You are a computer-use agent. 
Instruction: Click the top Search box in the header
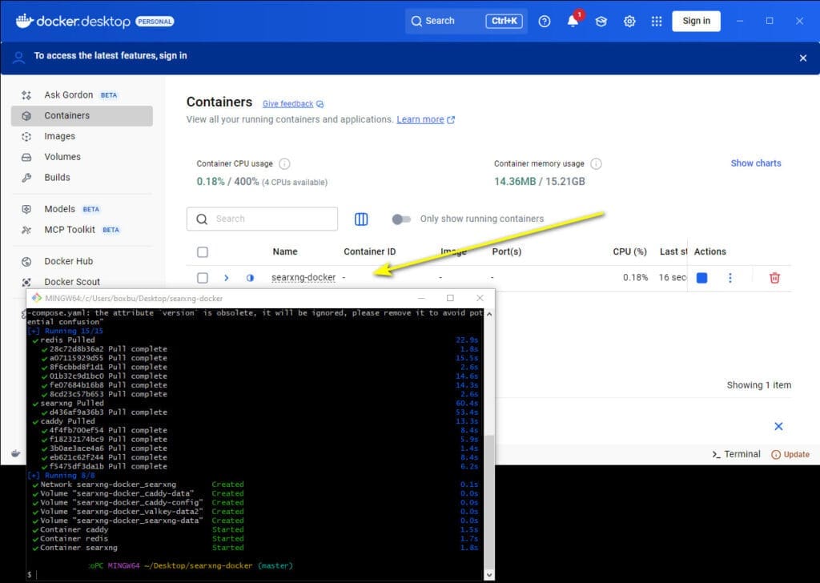click(466, 21)
